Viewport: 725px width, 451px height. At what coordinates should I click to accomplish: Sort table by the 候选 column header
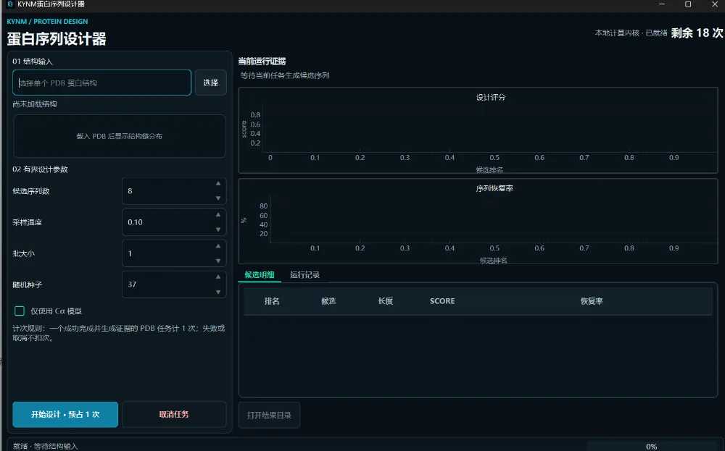coord(328,301)
